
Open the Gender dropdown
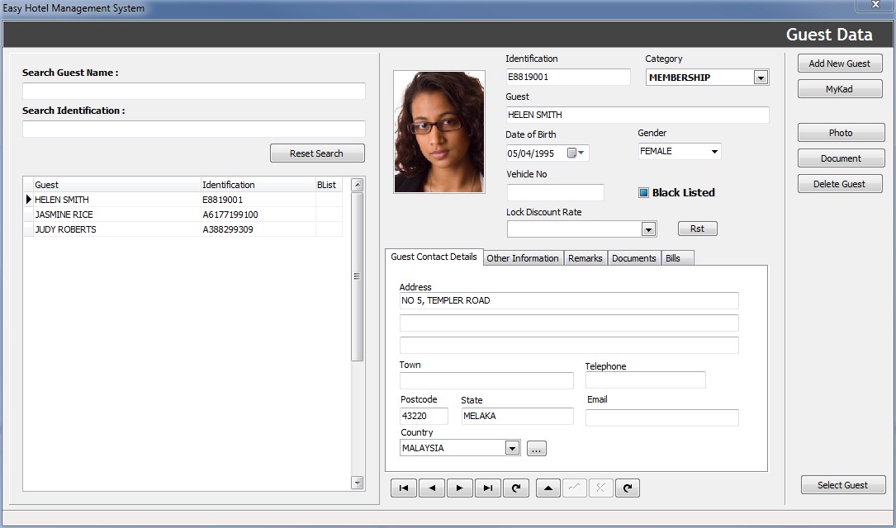click(713, 152)
